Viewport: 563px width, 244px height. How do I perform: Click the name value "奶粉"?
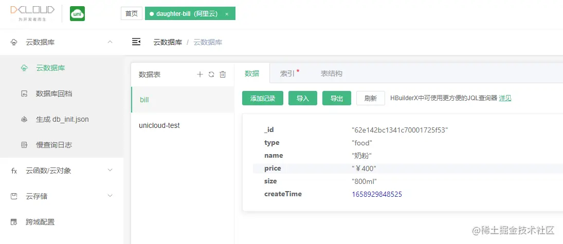tap(361, 156)
